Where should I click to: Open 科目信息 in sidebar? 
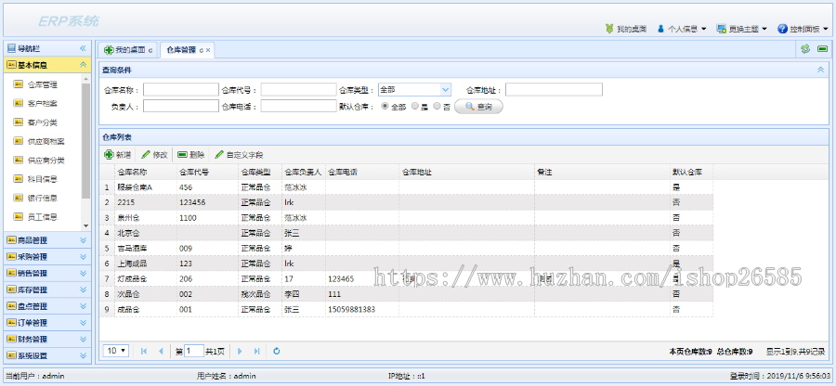coord(42,179)
